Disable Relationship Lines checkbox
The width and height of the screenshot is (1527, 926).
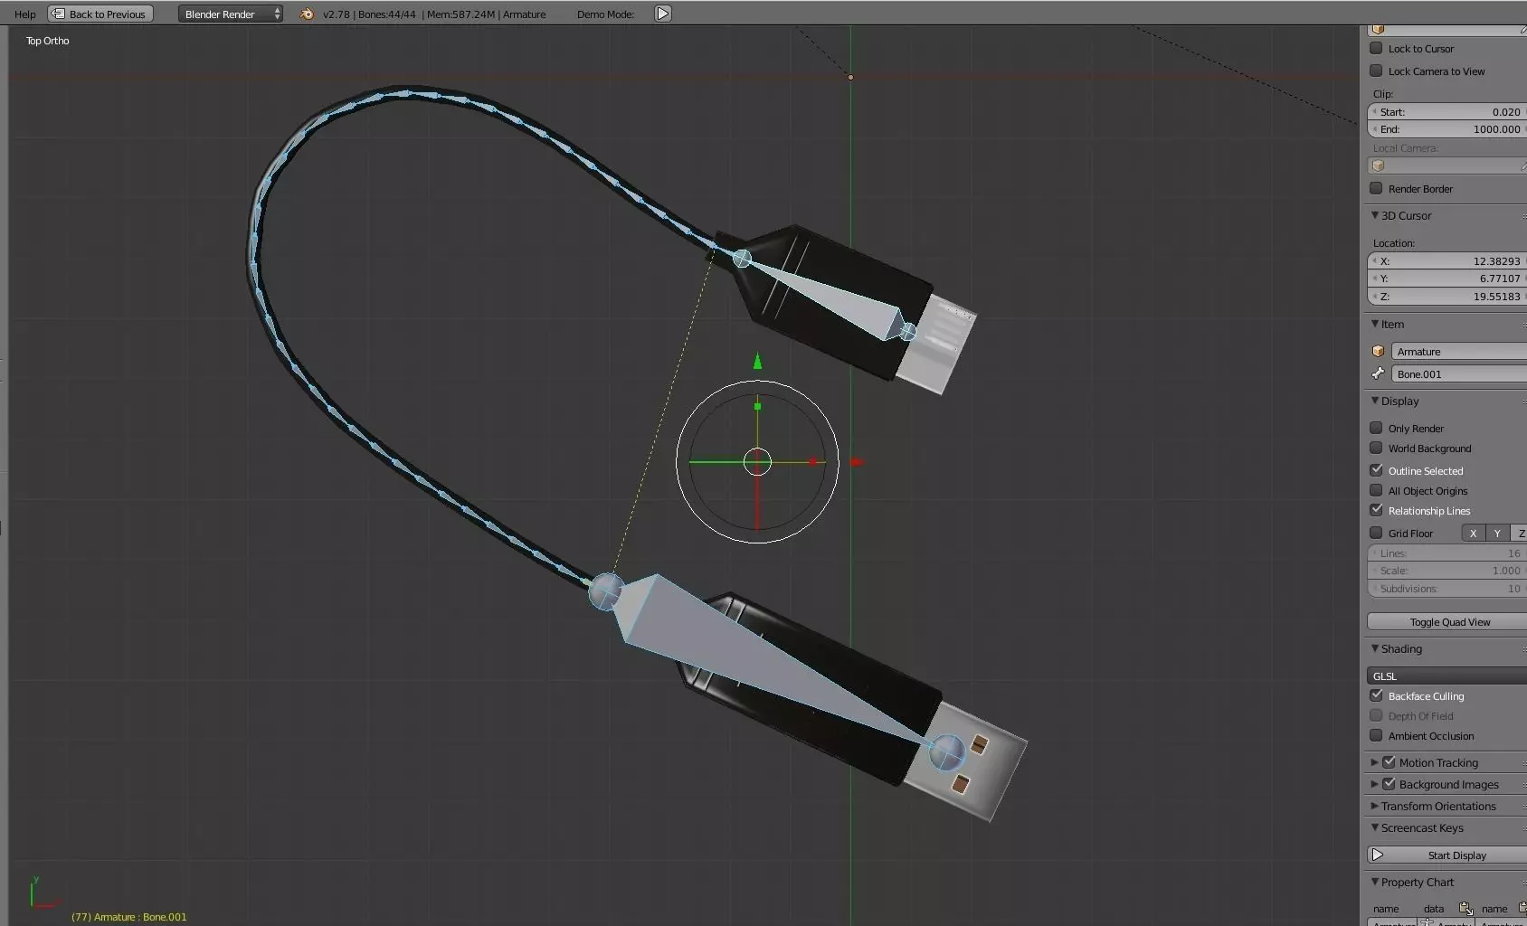(x=1376, y=510)
